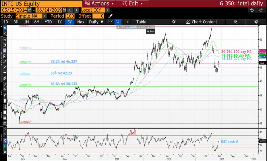Select the 3D range tab

16,22
